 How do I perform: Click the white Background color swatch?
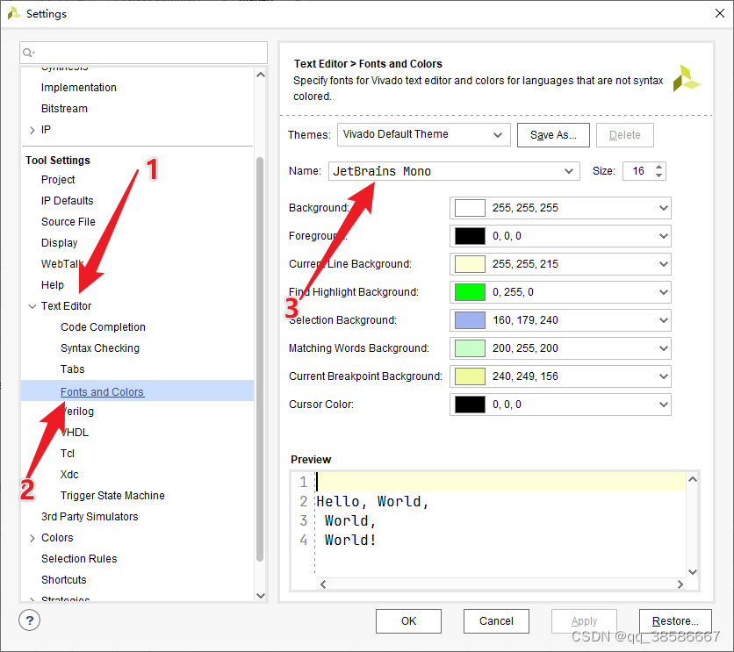tap(470, 208)
